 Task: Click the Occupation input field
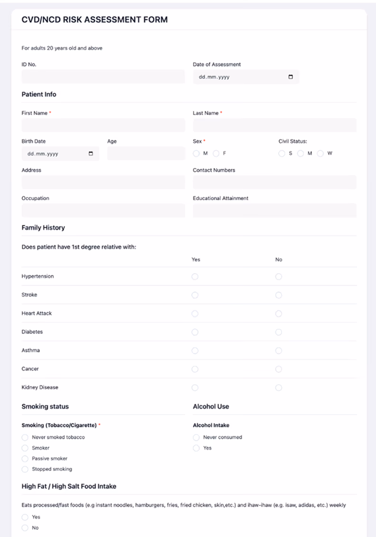click(103, 210)
